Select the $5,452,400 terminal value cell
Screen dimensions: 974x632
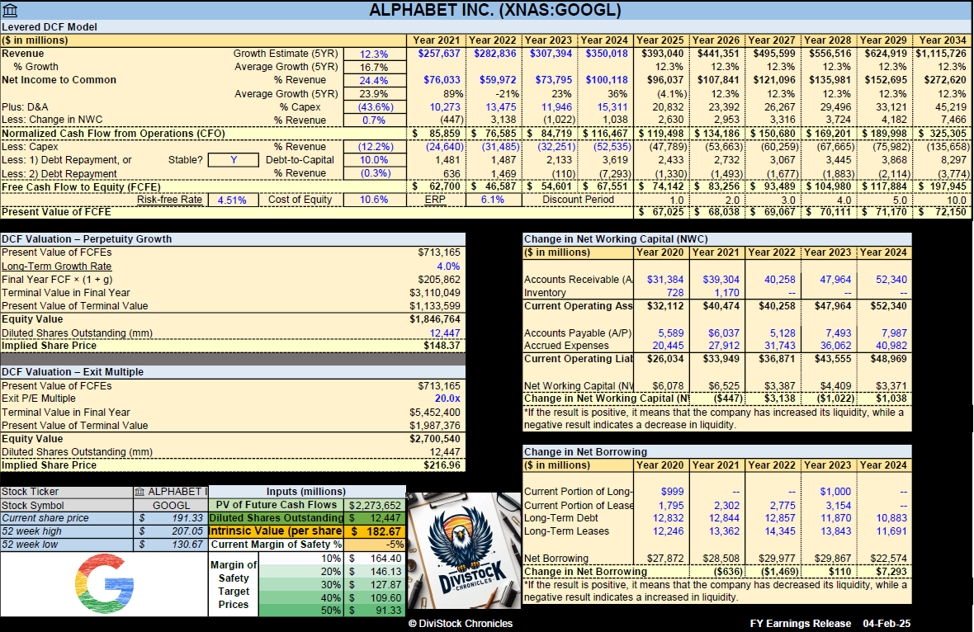point(435,413)
